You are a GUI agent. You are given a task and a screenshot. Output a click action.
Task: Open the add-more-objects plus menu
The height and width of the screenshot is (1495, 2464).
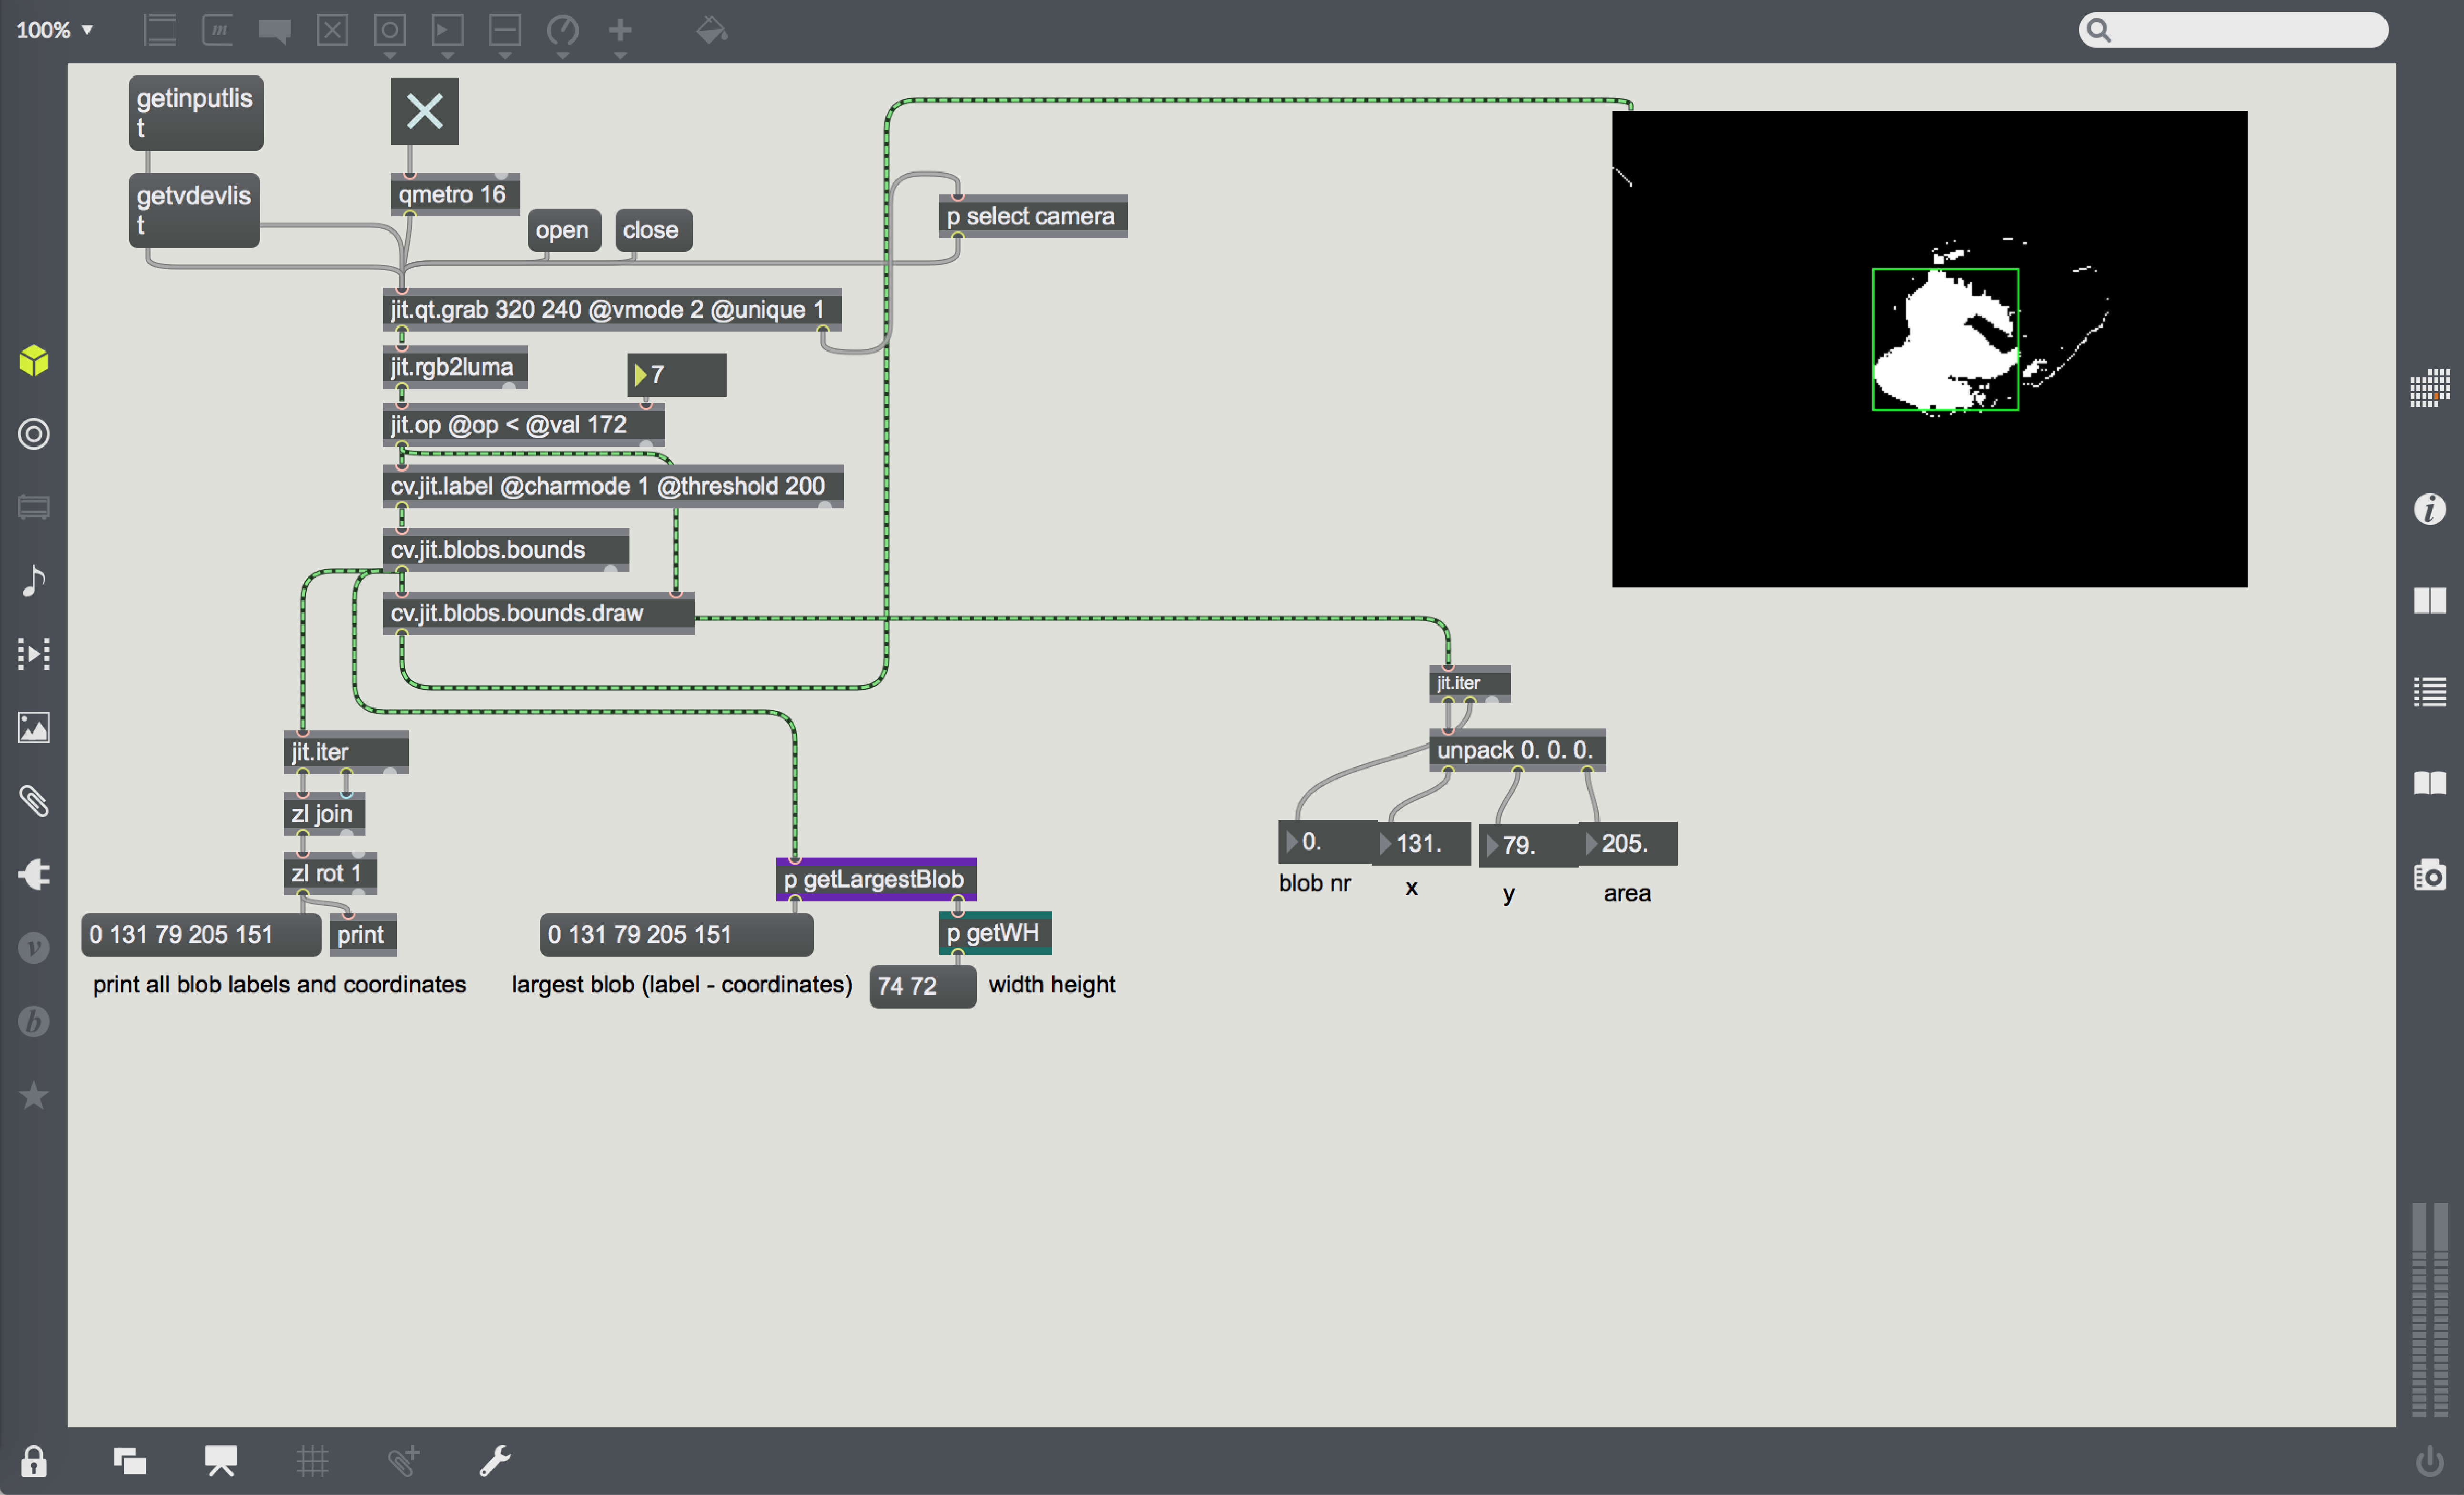pyautogui.click(x=620, y=30)
